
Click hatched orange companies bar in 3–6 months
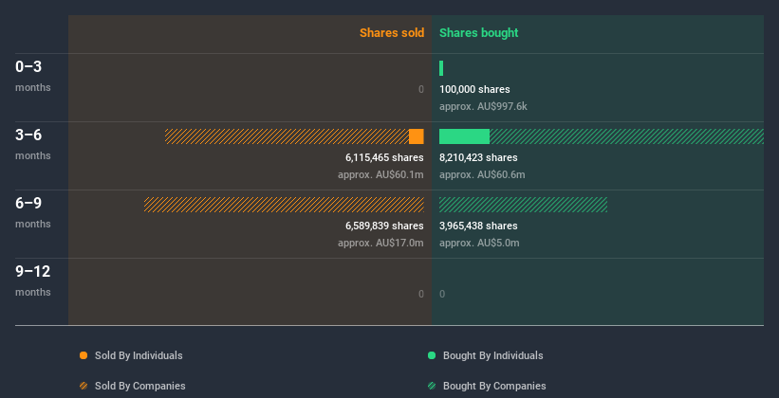pyautogui.click(x=287, y=136)
